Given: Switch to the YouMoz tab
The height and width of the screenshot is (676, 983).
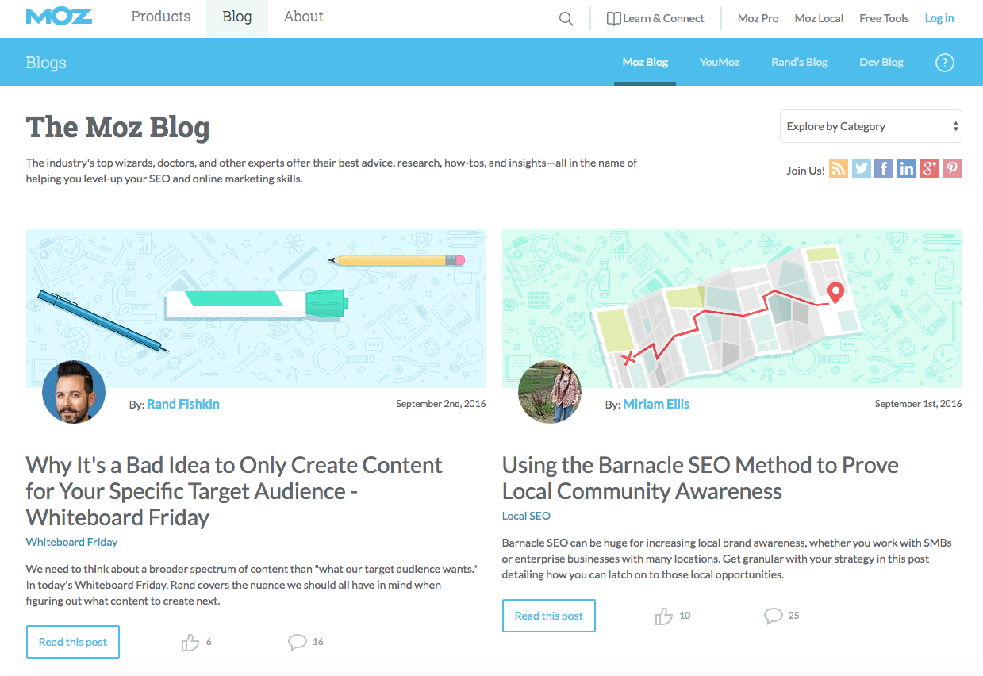Looking at the screenshot, I should [x=720, y=63].
